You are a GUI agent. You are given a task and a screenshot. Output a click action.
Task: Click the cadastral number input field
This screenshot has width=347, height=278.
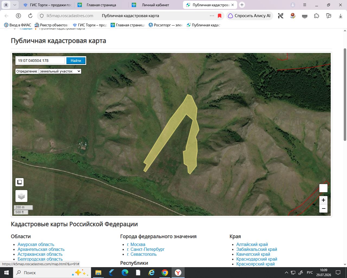coord(41,61)
